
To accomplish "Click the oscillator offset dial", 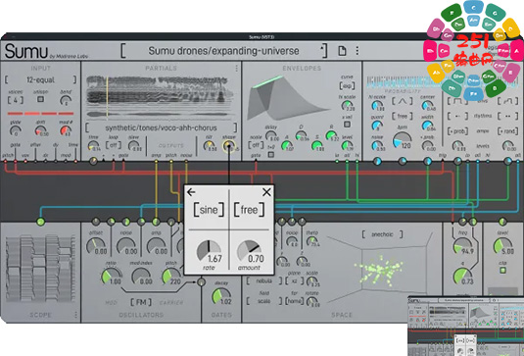I will [x=96, y=246].
